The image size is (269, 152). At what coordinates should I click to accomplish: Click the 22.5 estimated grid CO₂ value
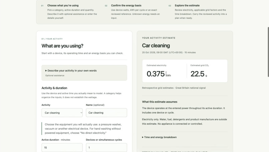198,74
